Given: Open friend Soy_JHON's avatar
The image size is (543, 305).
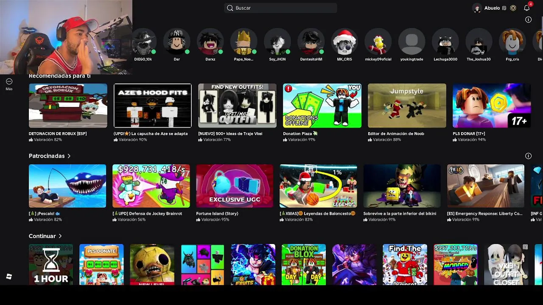Looking at the screenshot, I should pyautogui.click(x=277, y=42).
